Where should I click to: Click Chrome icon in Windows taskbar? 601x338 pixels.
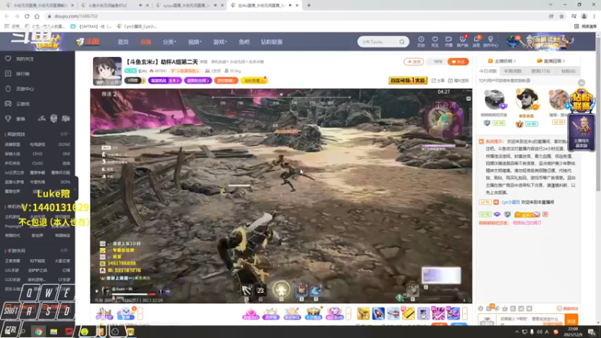pyautogui.click(x=38, y=332)
